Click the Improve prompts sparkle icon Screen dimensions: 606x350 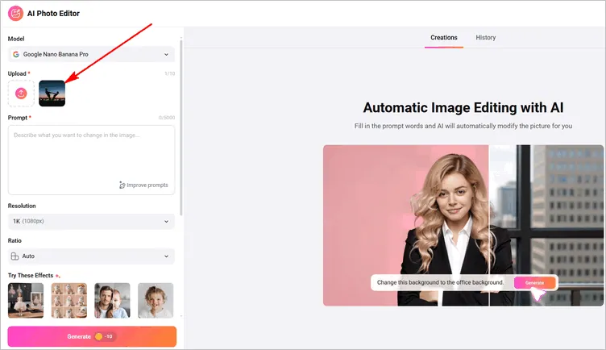122,185
